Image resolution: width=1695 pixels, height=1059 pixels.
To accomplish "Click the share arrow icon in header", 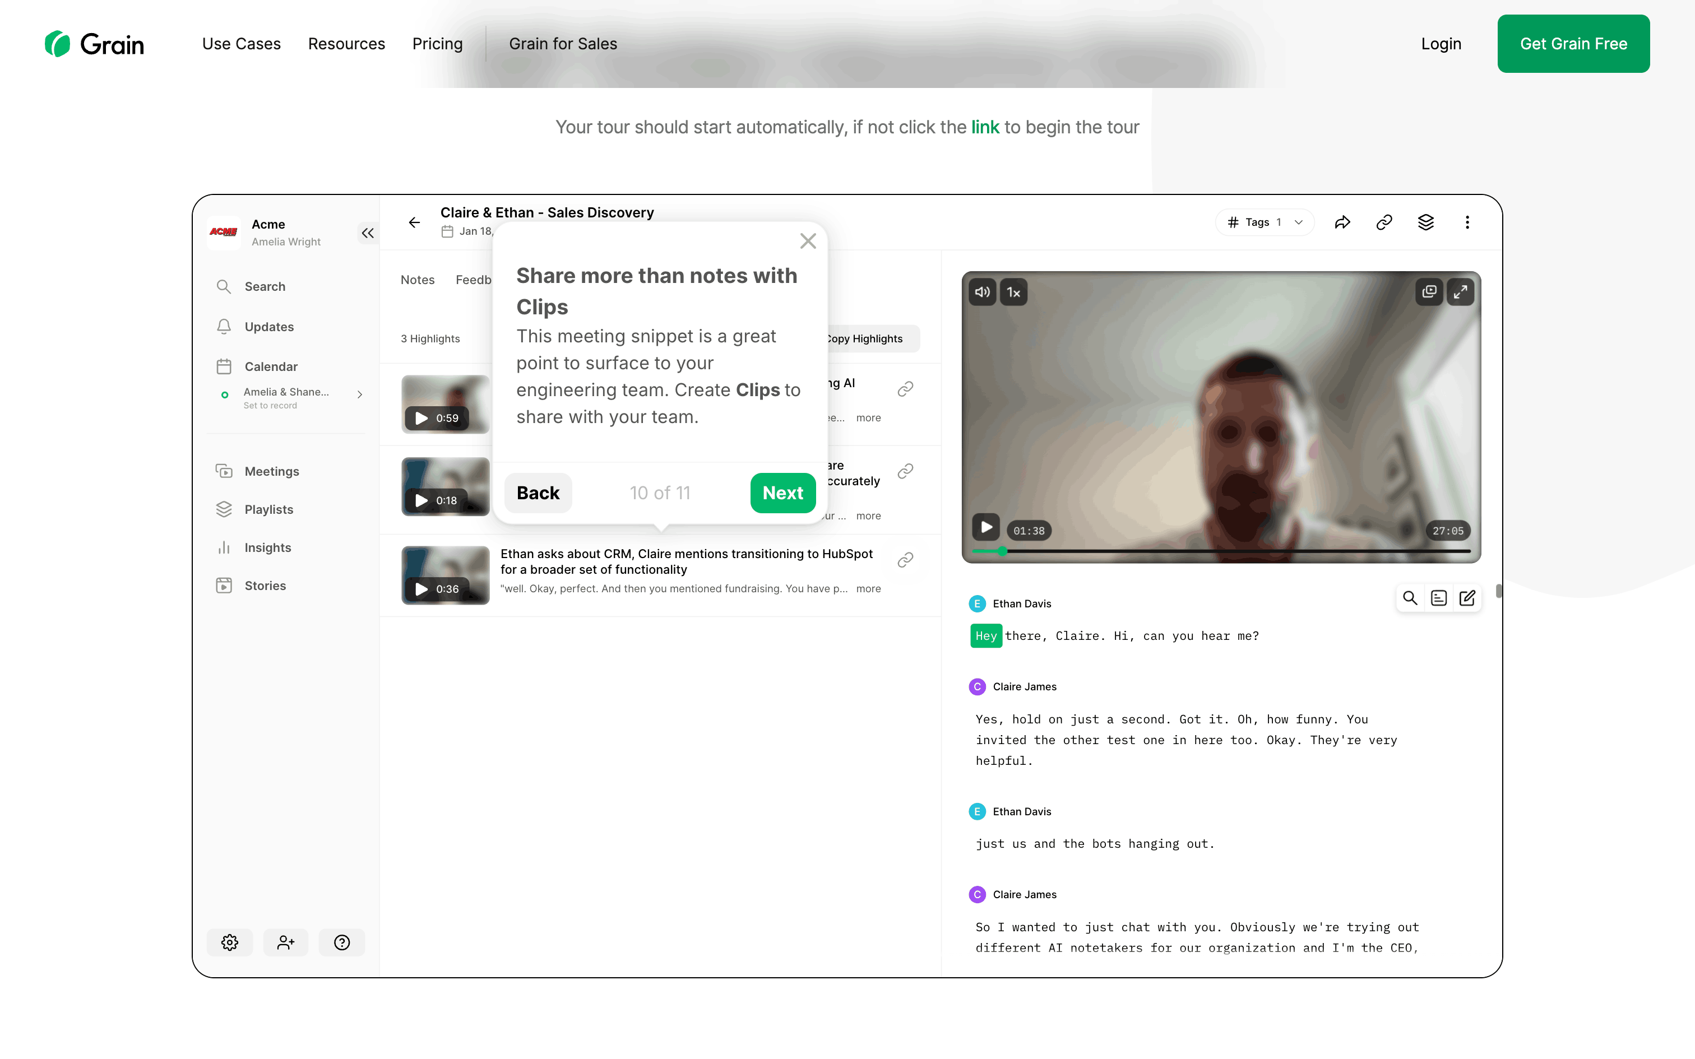I will (1342, 223).
